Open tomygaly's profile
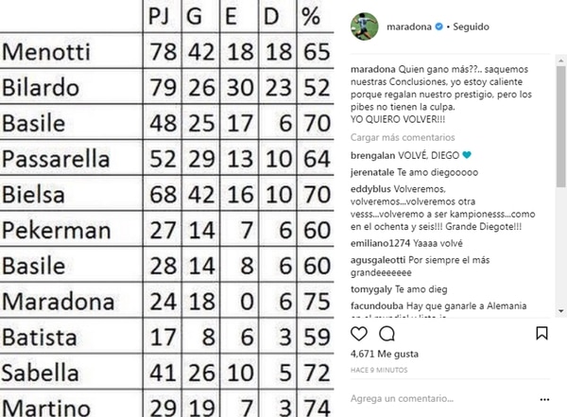Viewport: 567px width, 417px height. click(x=371, y=289)
